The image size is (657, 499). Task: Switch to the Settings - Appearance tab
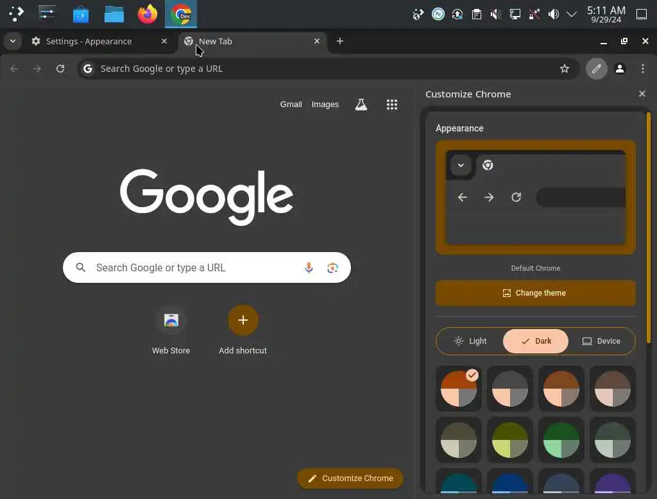[100, 41]
